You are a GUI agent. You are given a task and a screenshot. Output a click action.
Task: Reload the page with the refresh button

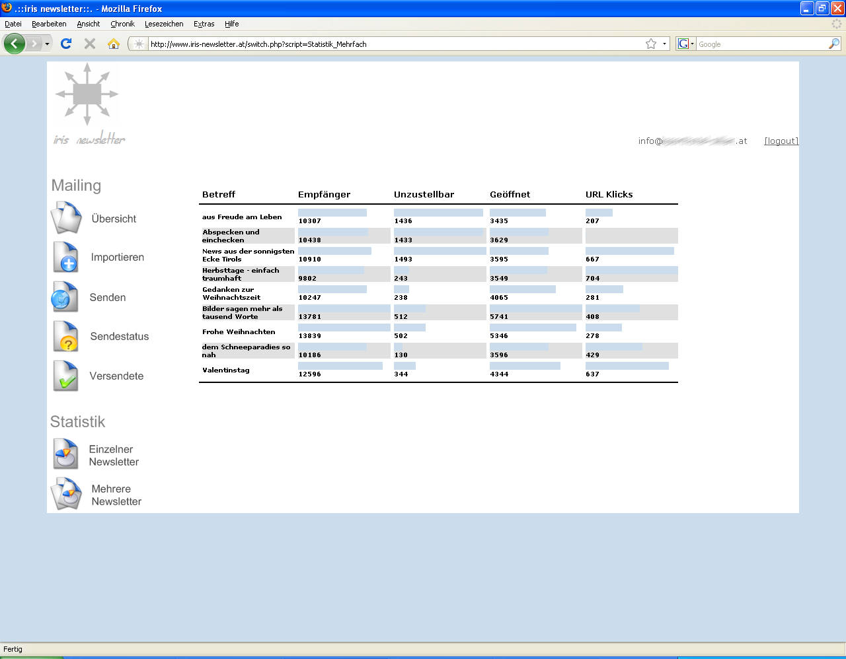[66, 44]
